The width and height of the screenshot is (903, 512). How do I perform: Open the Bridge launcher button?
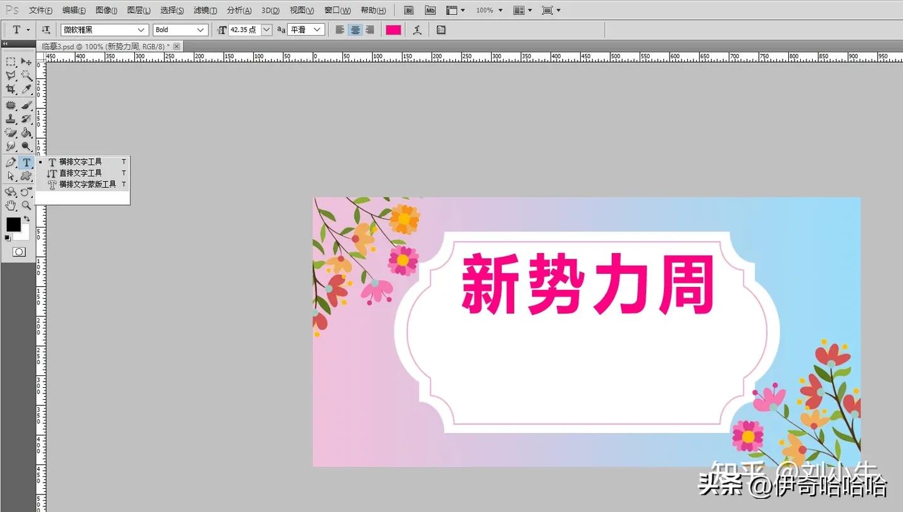408,10
